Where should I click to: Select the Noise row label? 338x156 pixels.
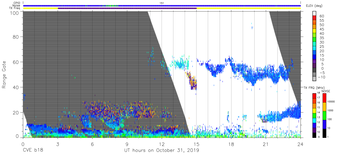(x=17, y=6)
